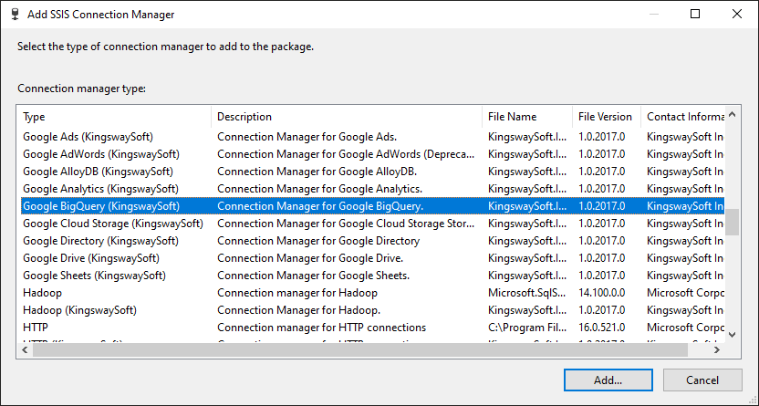Click file name 'C:\Program Fil...' in HTTP row
This screenshot has width=759, height=406.
(527, 328)
